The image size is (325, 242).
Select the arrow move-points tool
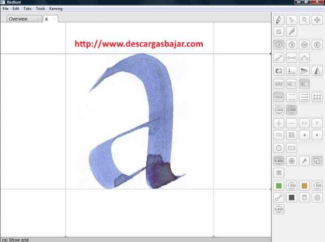coord(292,20)
